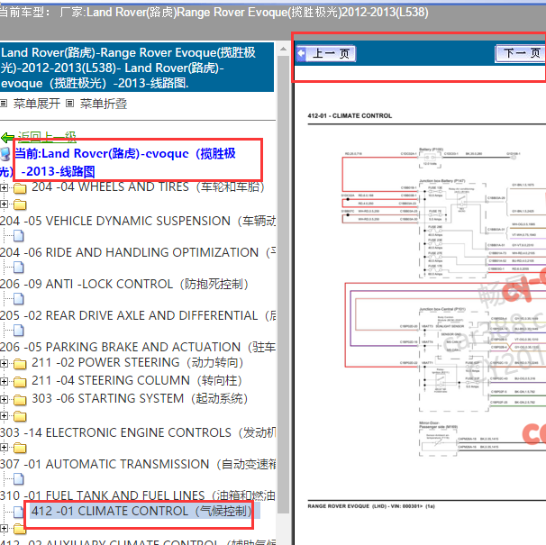This screenshot has width=546, height=545.
Task: Click the folder icon below 412 -01 CLIMATE CONTROL
Action: coord(20,530)
